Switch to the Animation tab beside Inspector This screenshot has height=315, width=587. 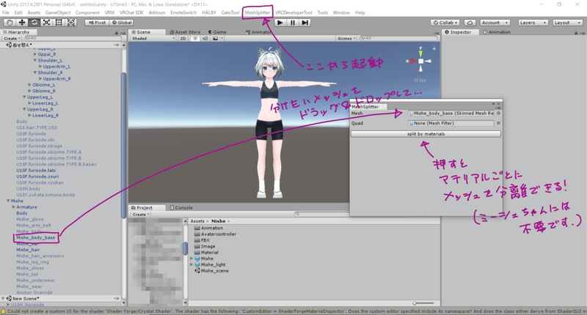(x=497, y=32)
